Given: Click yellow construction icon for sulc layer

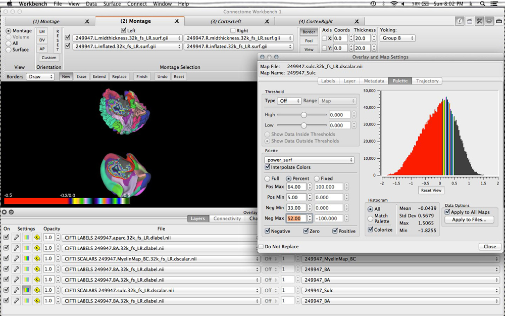Looking at the screenshot, I should point(37,290).
